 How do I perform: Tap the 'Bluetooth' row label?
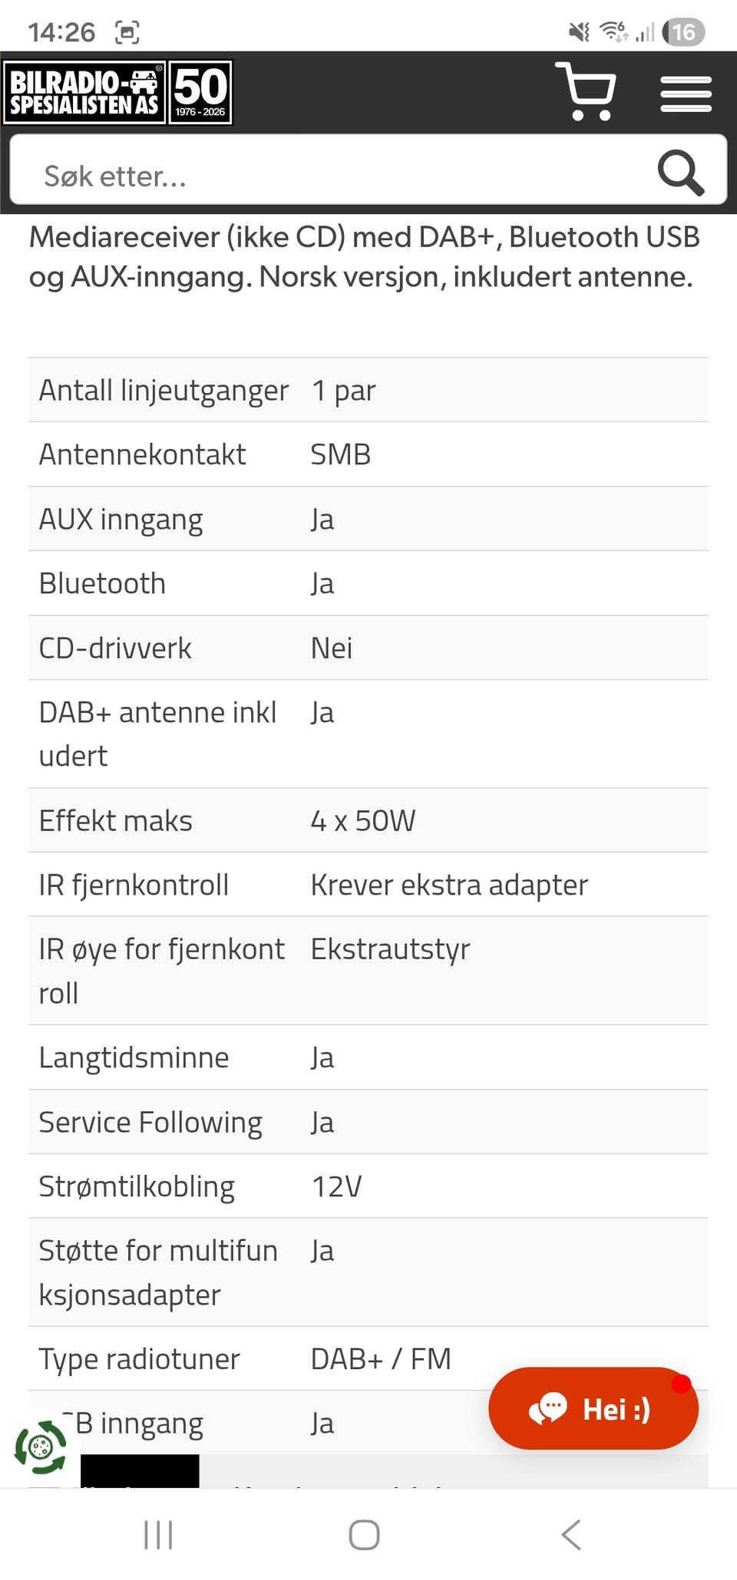102,583
